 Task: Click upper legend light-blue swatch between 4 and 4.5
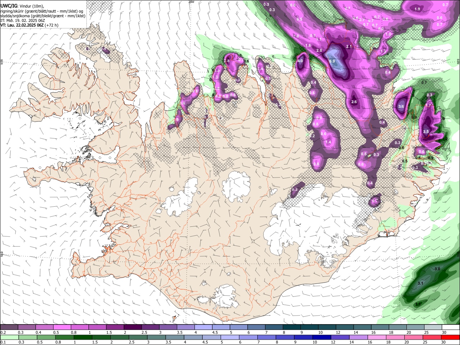point(203,327)
